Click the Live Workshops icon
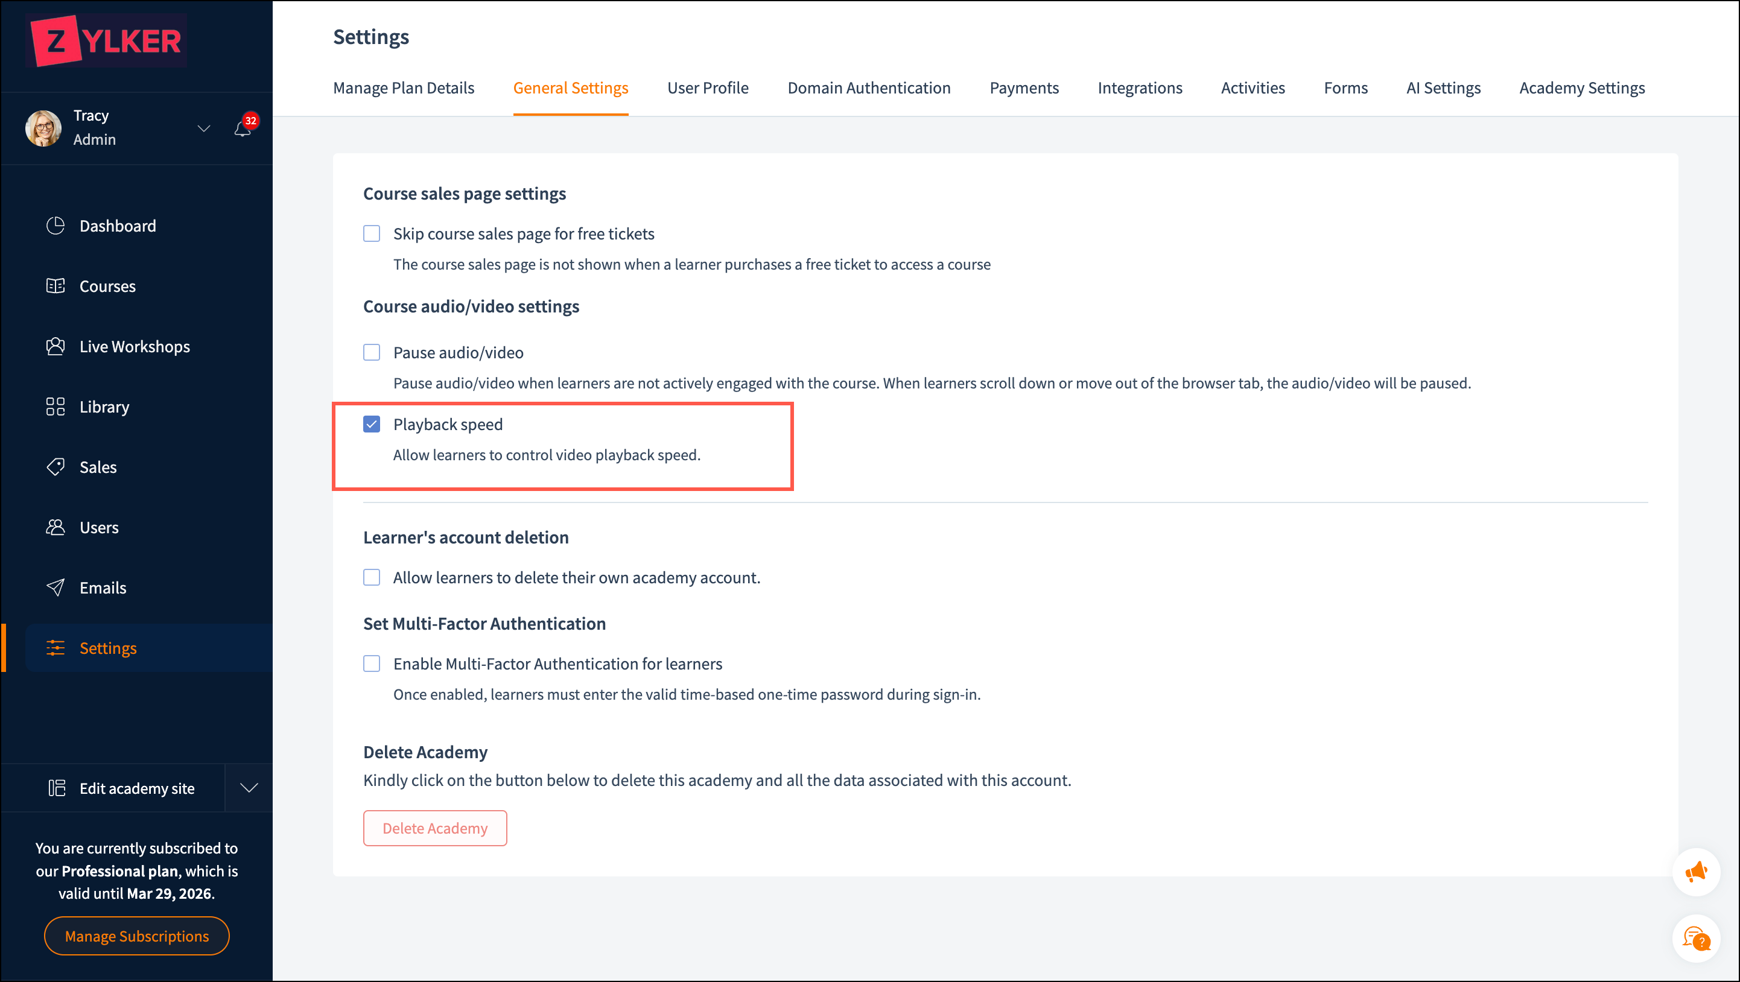The height and width of the screenshot is (982, 1740). click(56, 346)
